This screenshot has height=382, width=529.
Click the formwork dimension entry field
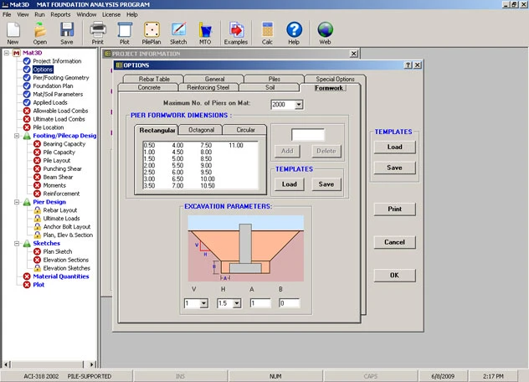coord(308,134)
